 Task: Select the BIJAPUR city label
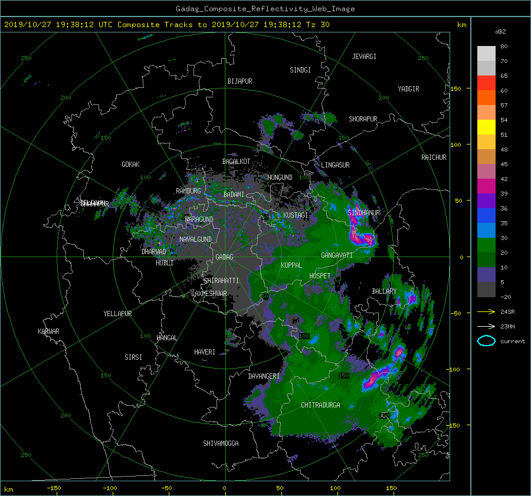click(x=240, y=81)
